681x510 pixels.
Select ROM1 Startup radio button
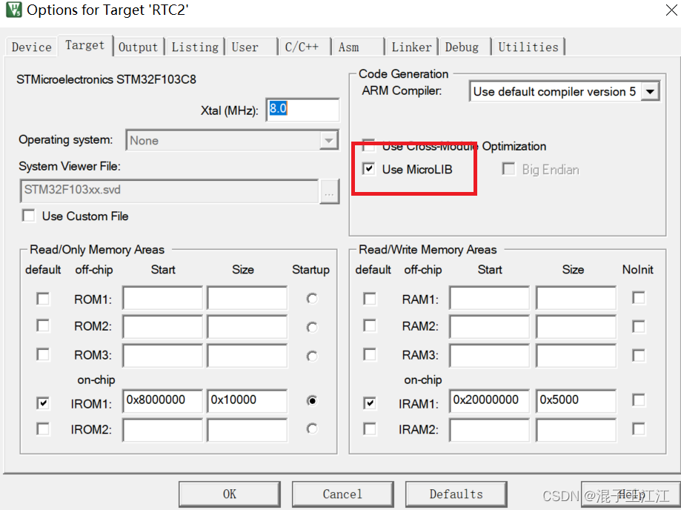point(312,299)
